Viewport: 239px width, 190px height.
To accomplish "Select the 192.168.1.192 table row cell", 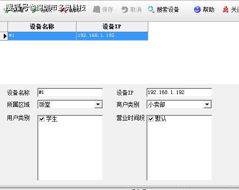I will click(112, 36).
